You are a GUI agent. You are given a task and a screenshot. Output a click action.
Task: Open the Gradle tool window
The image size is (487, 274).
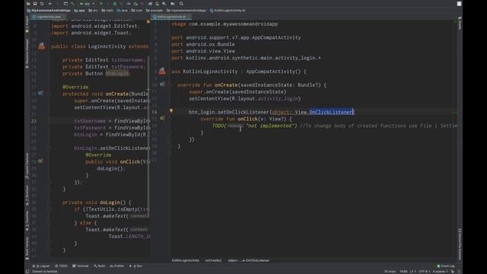click(x=460, y=24)
